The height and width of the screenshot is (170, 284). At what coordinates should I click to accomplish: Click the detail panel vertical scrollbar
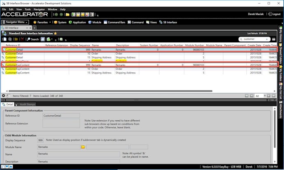275,129
